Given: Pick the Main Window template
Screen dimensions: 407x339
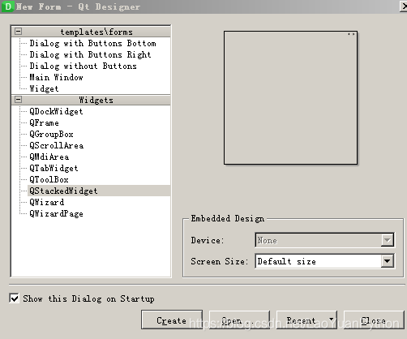Looking at the screenshot, I should (x=56, y=77).
